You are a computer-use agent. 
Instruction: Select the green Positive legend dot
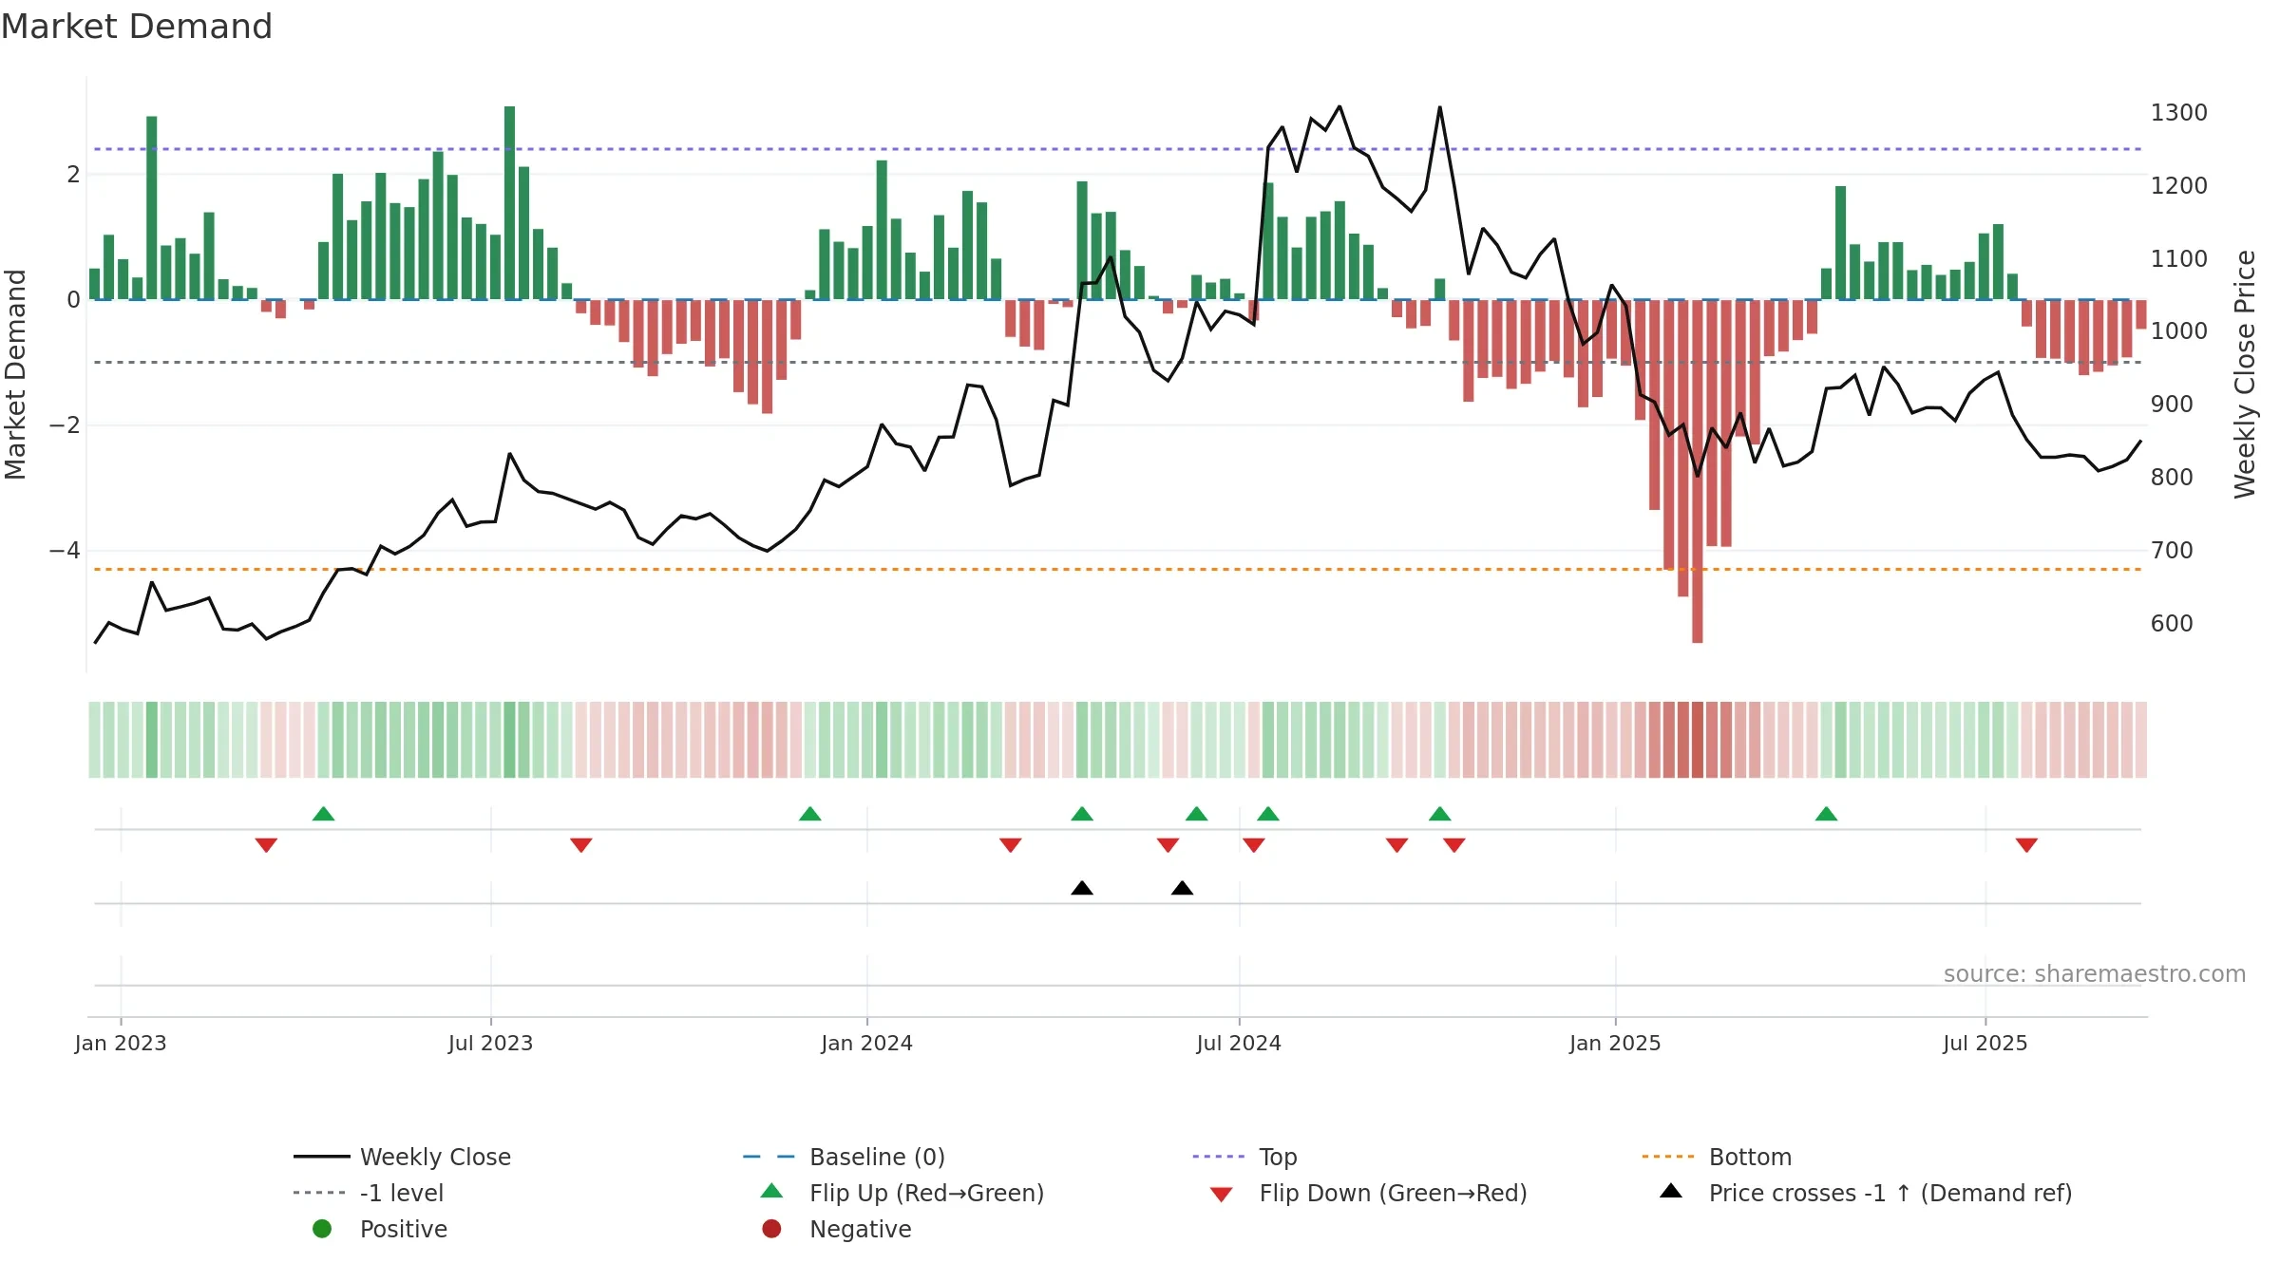[322, 1229]
